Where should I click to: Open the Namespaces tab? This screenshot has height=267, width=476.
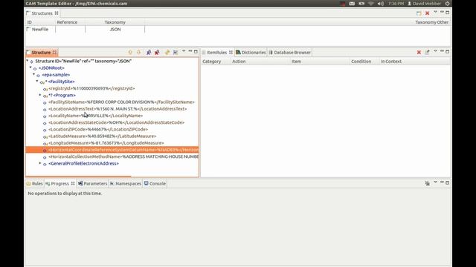pyautogui.click(x=126, y=183)
